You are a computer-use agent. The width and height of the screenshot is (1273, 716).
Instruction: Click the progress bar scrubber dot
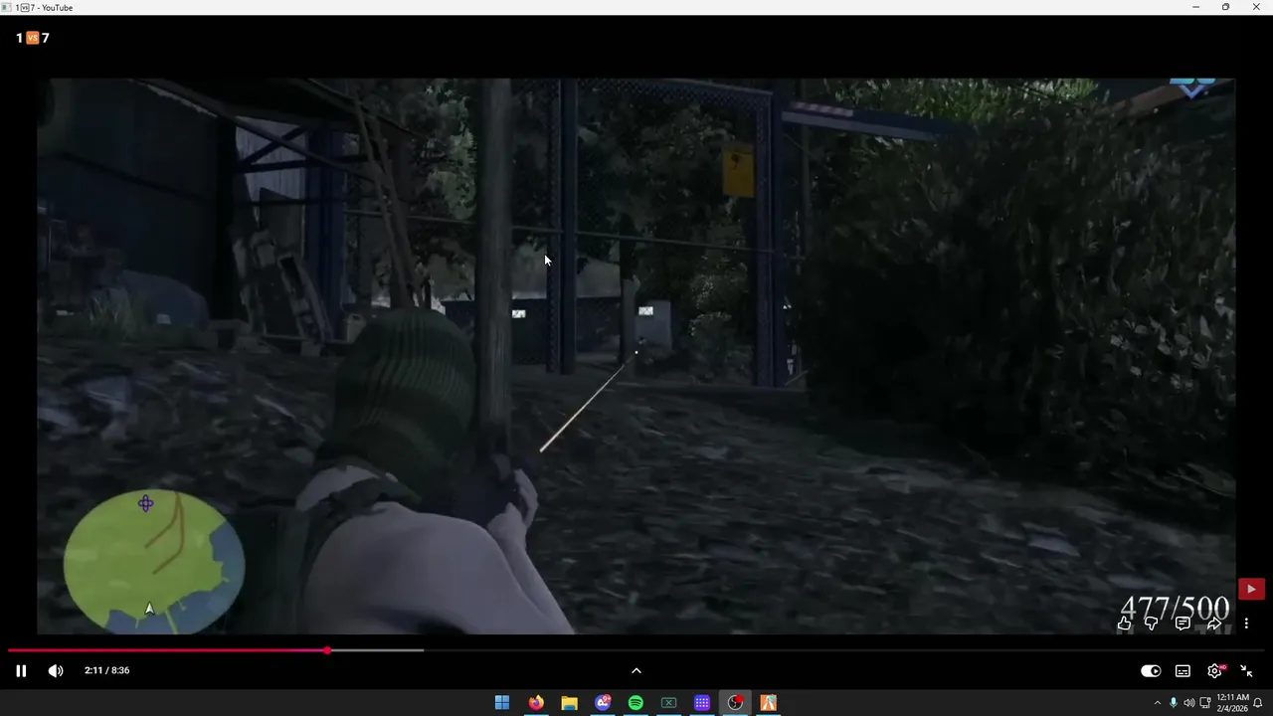[x=327, y=650]
